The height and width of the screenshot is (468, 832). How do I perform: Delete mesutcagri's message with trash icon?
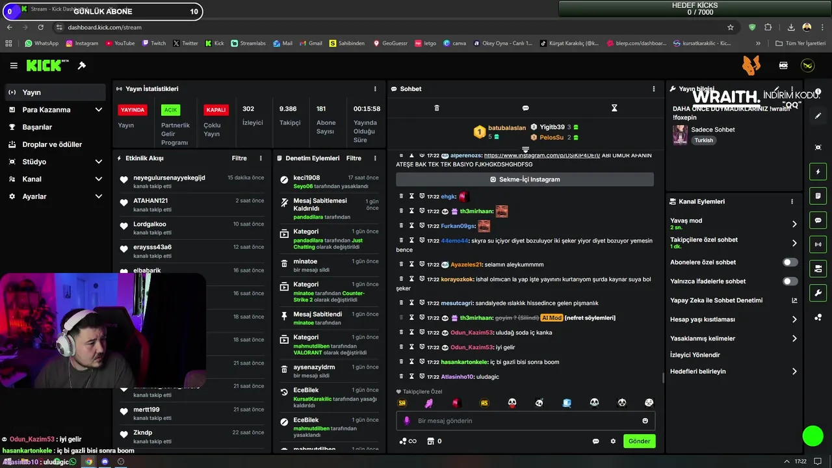pyautogui.click(x=401, y=303)
